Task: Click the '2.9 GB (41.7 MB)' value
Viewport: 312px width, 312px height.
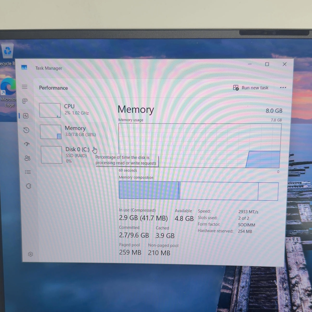Action: coord(143,218)
